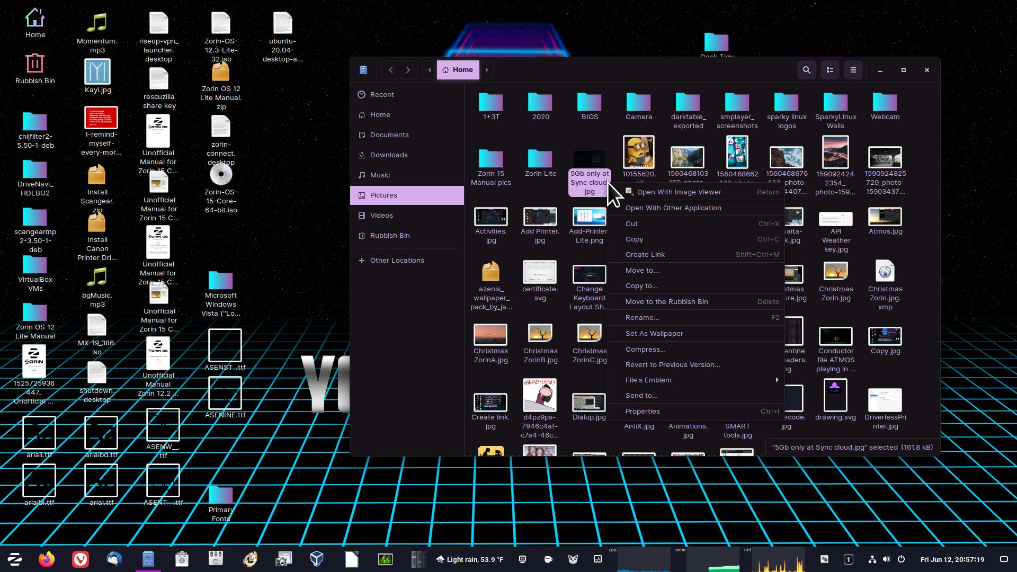The height and width of the screenshot is (572, 1017).
Task: Click the search icon in file manager
Action: point(806,70)
